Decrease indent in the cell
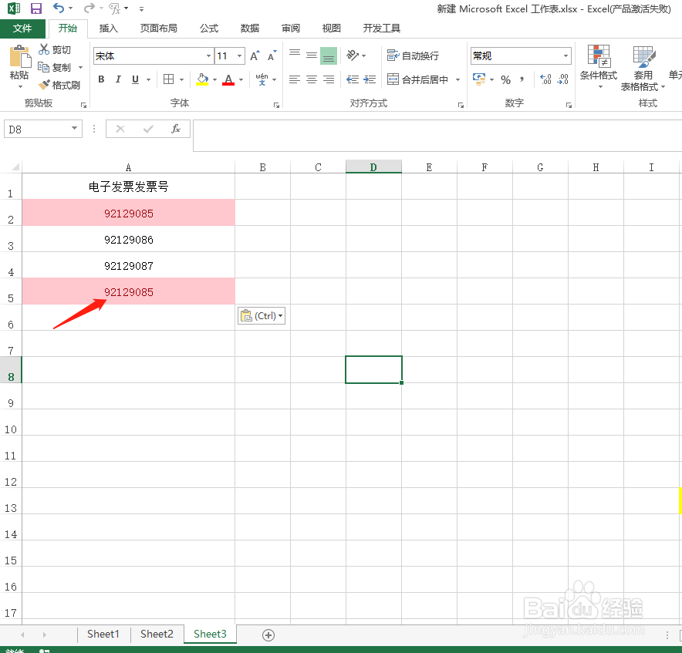 pos(353,79)
